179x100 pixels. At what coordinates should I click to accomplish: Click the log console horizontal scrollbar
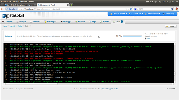31,84
